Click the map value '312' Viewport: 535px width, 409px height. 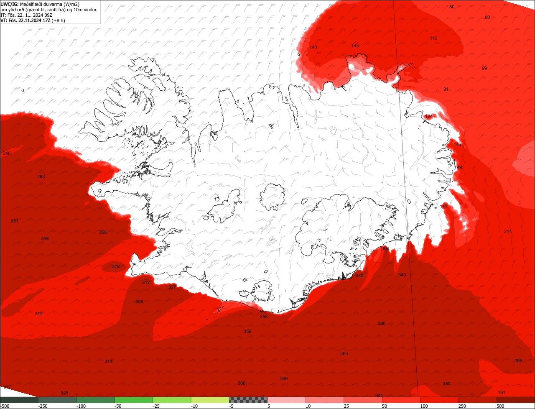[x=146, y=282]
